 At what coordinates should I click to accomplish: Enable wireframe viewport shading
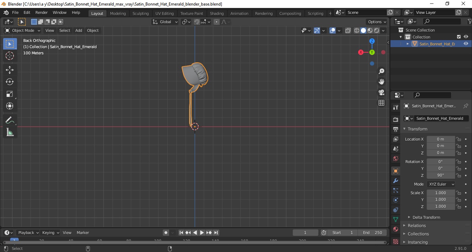(x=357, y=30)
